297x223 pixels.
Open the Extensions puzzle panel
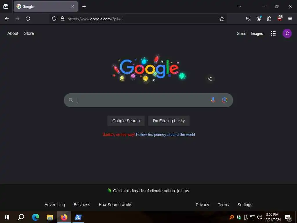[x=269, y=19]
